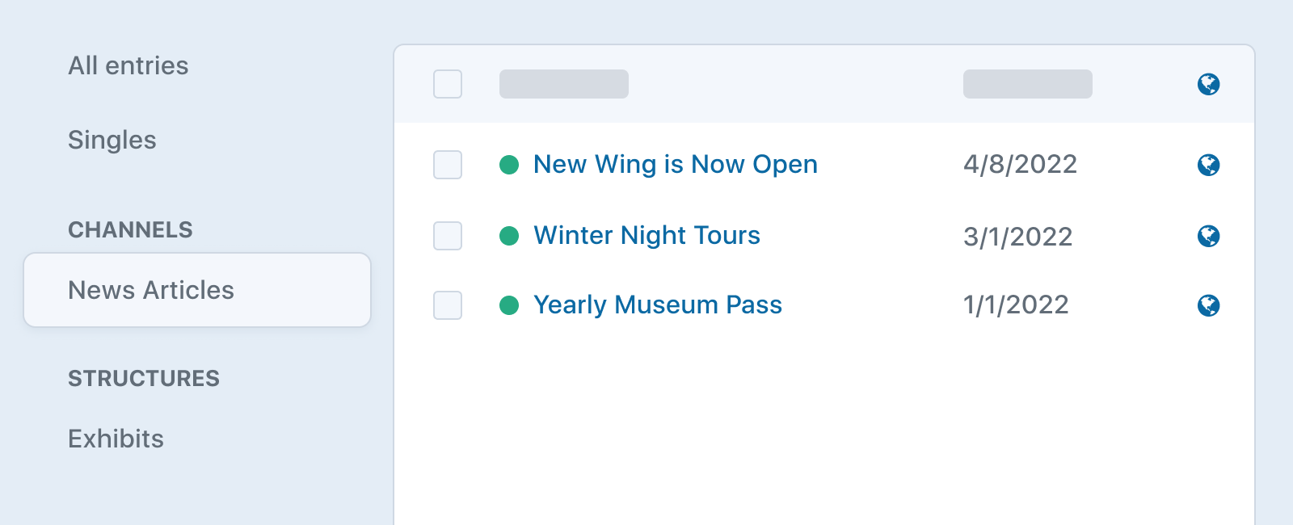The image size is (1293, 525).
Task: Click the globe icon in the table header
Action: [1209, 84]
